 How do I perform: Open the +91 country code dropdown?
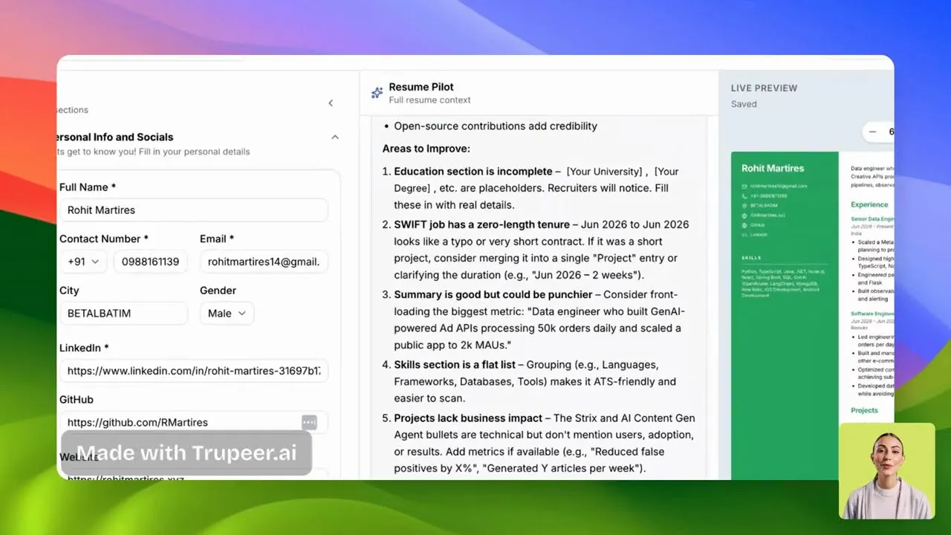point(83,262)
